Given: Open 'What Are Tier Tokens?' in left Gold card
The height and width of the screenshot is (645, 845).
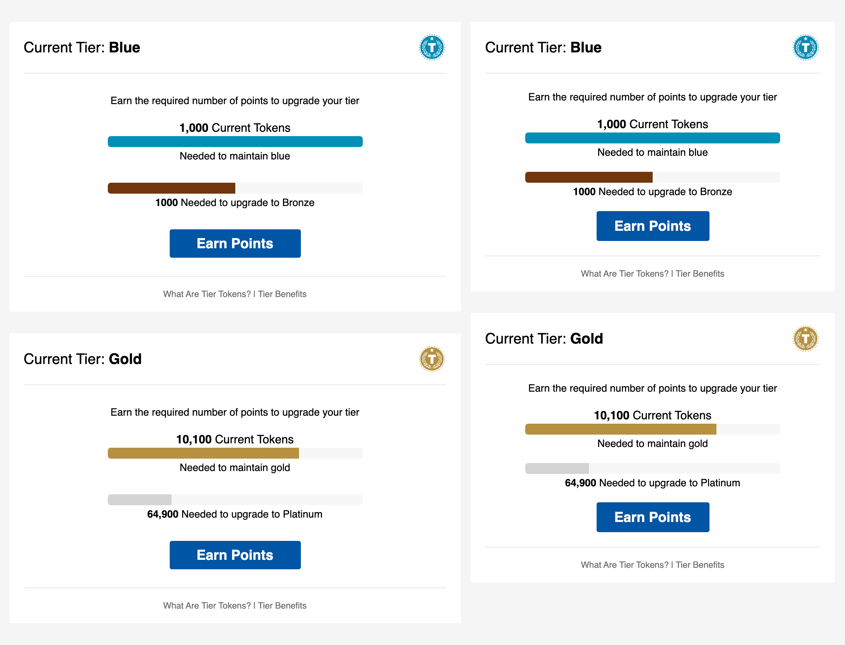Looking at the screenshot, I should pyautogui.click(x=207, y=605).
